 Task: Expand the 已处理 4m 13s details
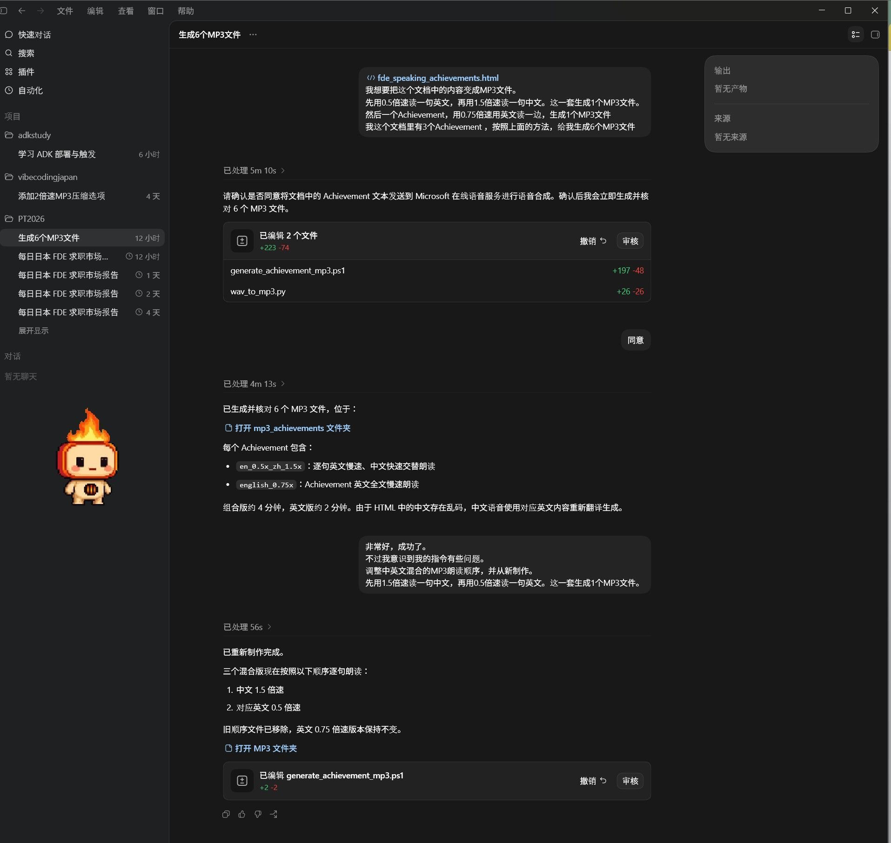click(254, 384)
